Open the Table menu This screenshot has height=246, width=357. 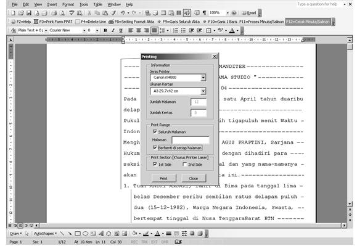(x=97, y=4)
